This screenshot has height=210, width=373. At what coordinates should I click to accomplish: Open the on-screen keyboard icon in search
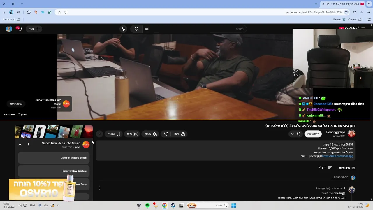click(x=147, y=29)
